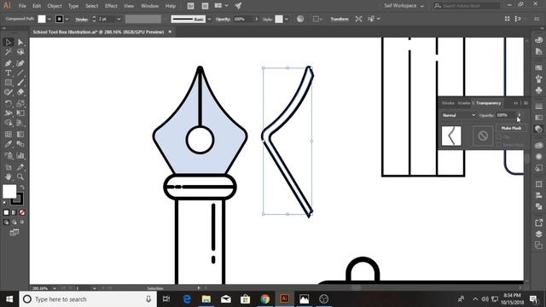Image resolution: width=546 pixels, height=307 pixels.
Task: Select the Shape Builder tool
Action: point(9,123)
